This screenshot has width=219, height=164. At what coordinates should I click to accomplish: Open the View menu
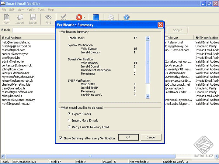click(21, 10)
